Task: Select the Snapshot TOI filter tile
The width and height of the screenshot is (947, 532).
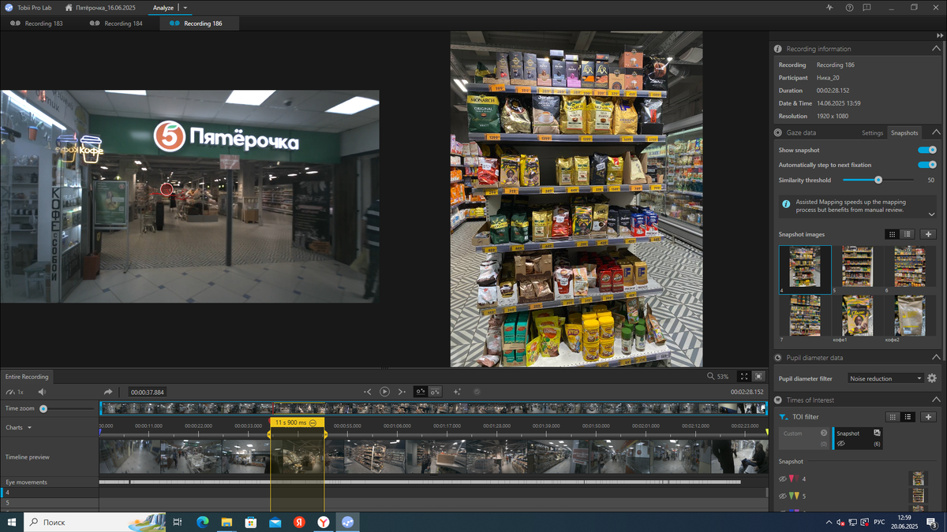Action: (x=857, y=438)
